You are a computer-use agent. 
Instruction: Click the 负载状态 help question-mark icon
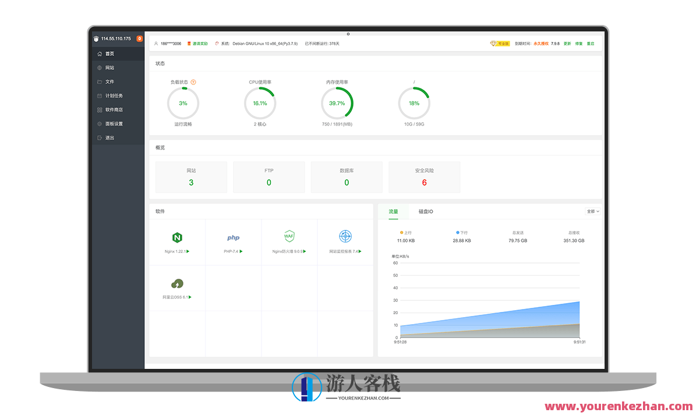pos(193,82)
